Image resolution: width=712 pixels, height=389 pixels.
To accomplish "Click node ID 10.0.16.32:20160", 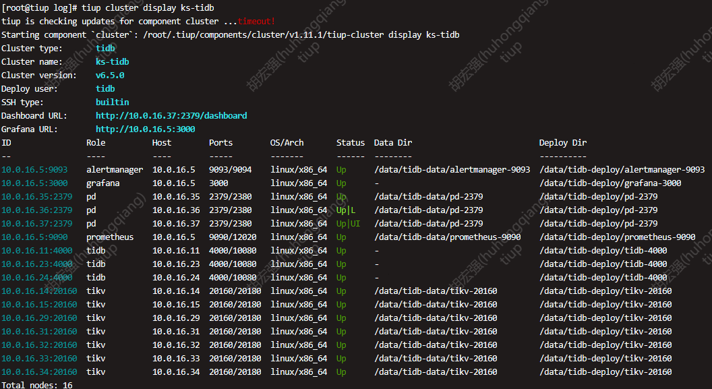I will (x=39, y=345).
